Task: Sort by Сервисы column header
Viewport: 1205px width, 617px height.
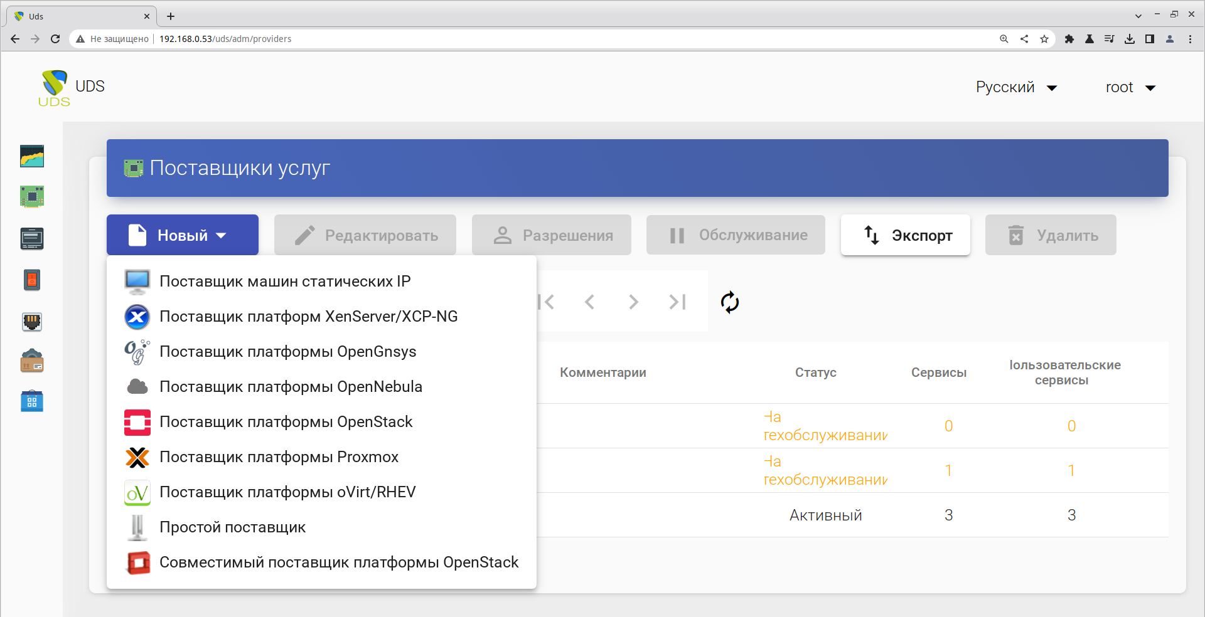Action: tap(939, 372)
